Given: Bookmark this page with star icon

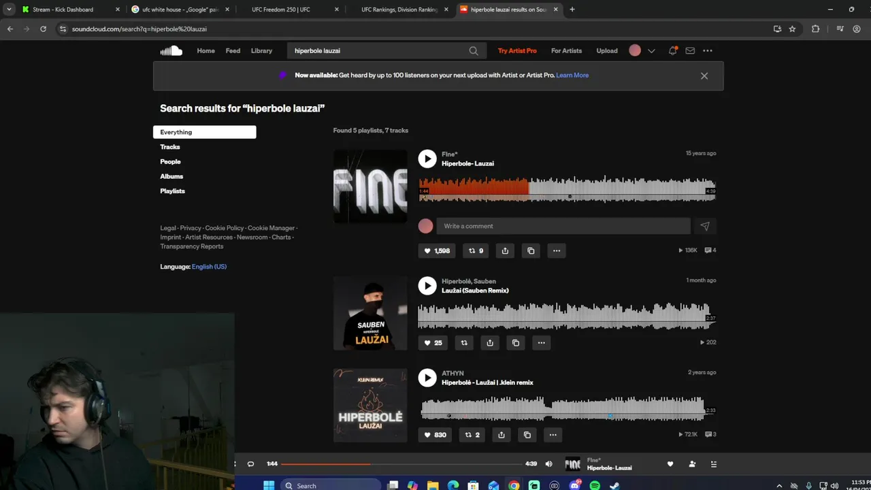Looking at the screenshot, I should 792,29.
